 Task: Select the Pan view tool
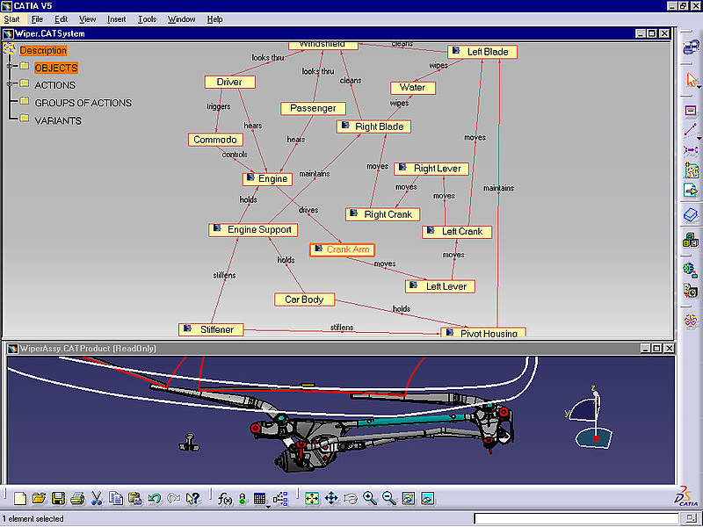[331, 498]
